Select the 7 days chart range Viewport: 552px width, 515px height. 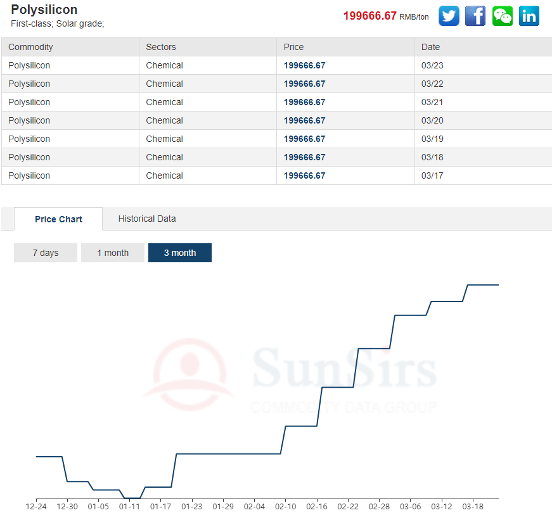pos(46,253)
